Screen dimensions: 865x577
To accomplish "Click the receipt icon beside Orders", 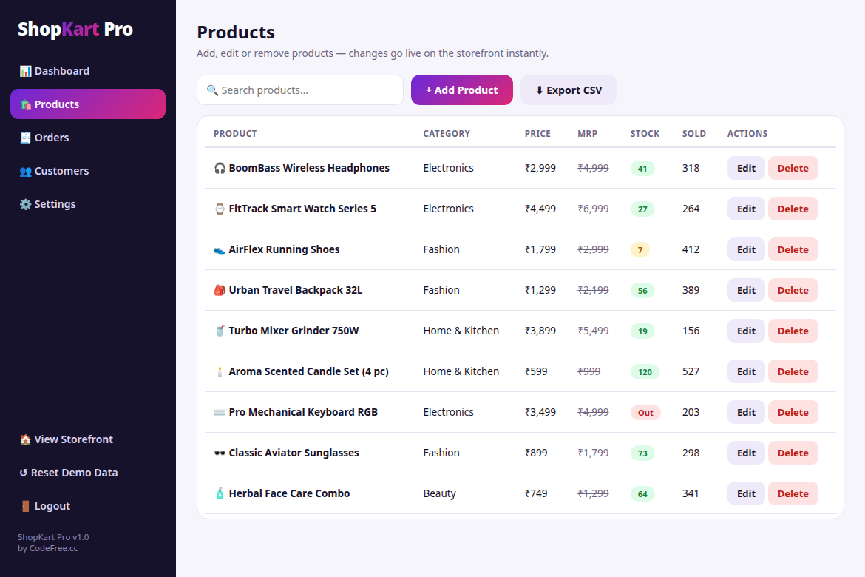I will pyautogui.click(x=25, y=138).
